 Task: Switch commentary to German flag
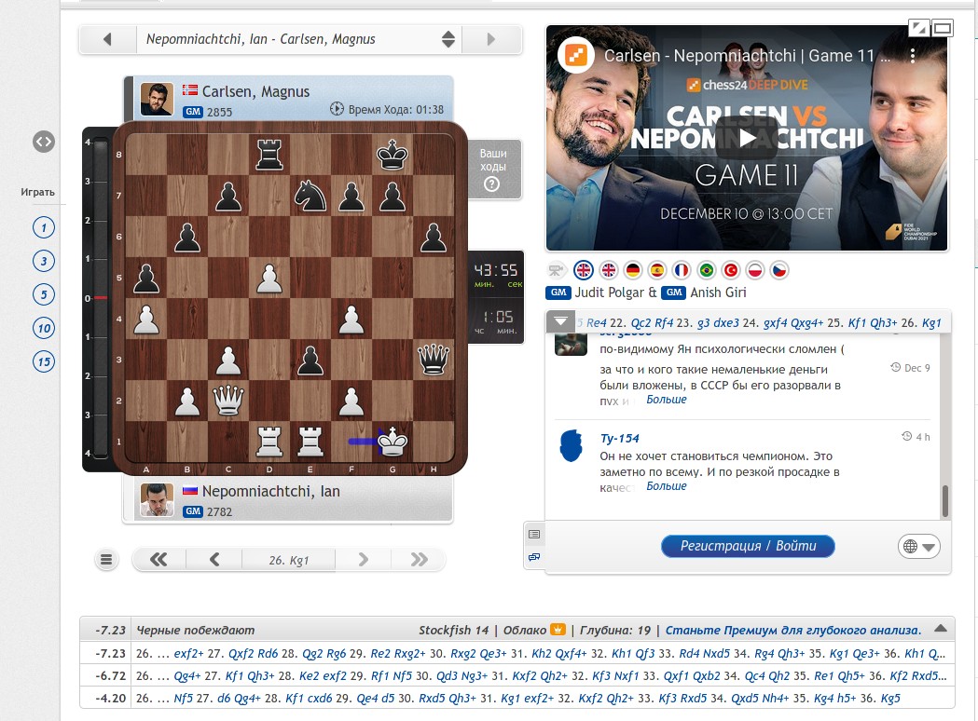coord(632,270)
